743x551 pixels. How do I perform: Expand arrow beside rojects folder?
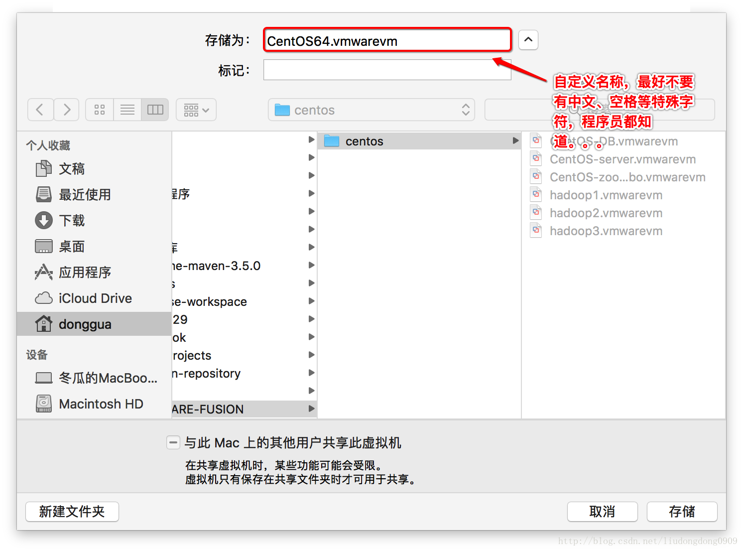[x=311, y=355]
